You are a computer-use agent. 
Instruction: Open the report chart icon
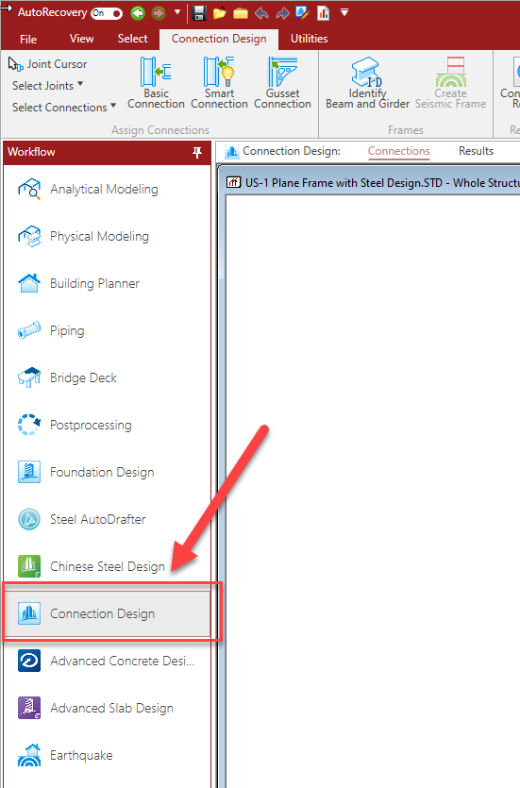pos(323,13)
